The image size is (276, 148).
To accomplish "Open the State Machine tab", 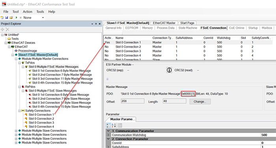I will (x=188, y=28).
